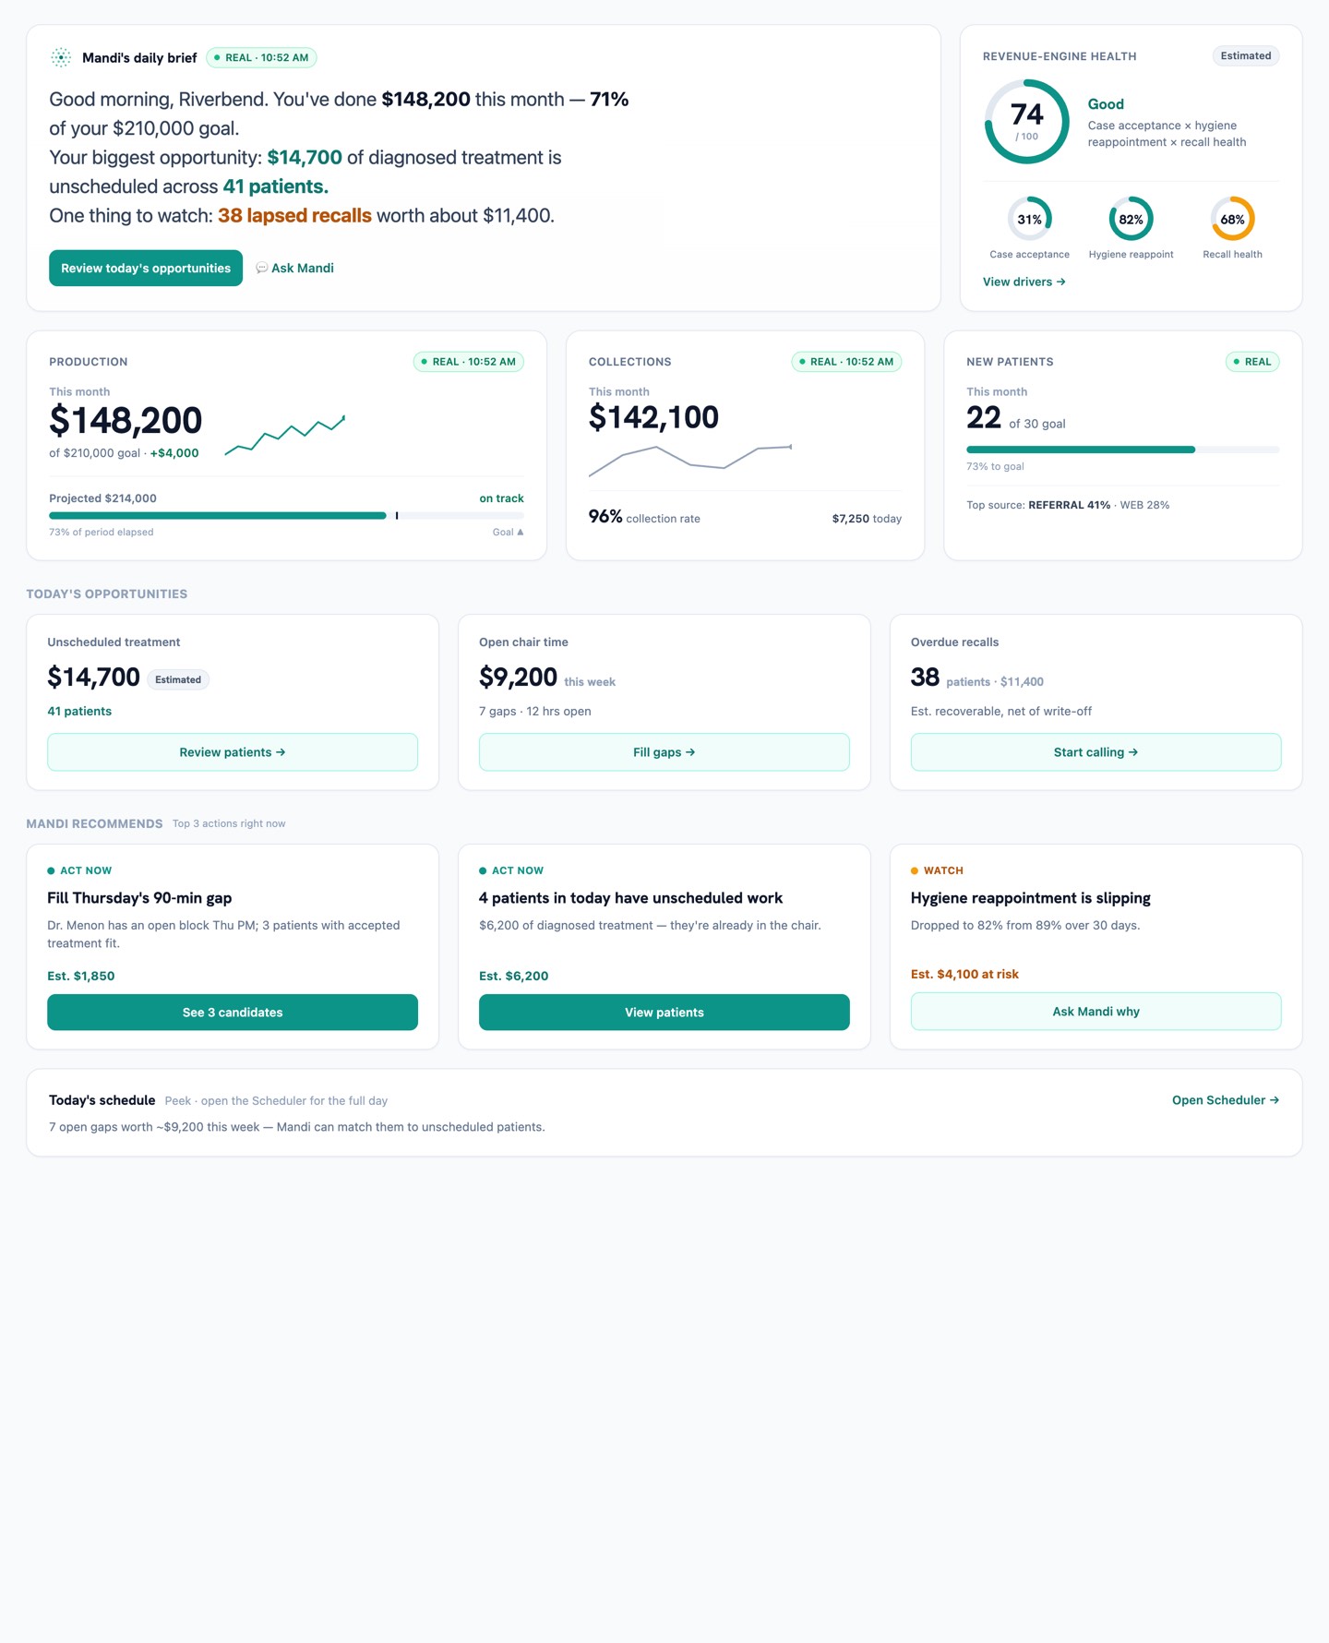1329x1643 pixels.
Task: Click See 3 candidates button
Action: pos(233,1013)
